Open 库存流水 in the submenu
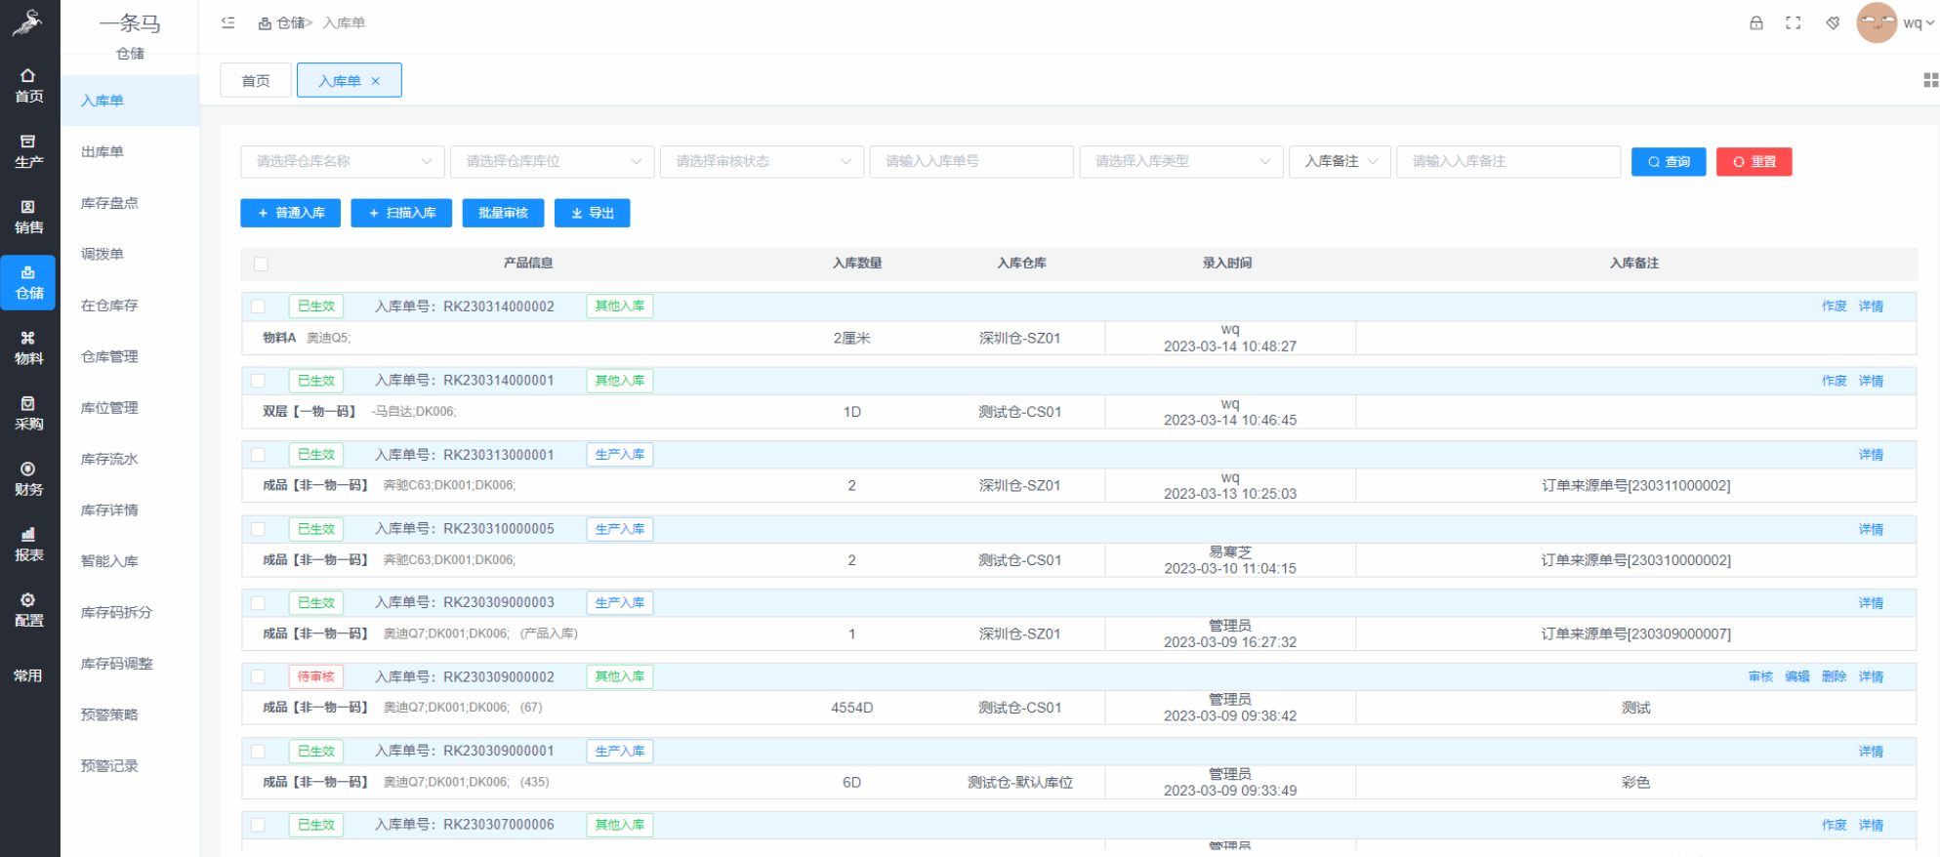 (x=109, y=459)
